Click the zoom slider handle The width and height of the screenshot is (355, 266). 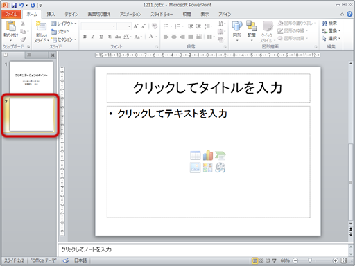pyautogui.click(x=310, y=260)
